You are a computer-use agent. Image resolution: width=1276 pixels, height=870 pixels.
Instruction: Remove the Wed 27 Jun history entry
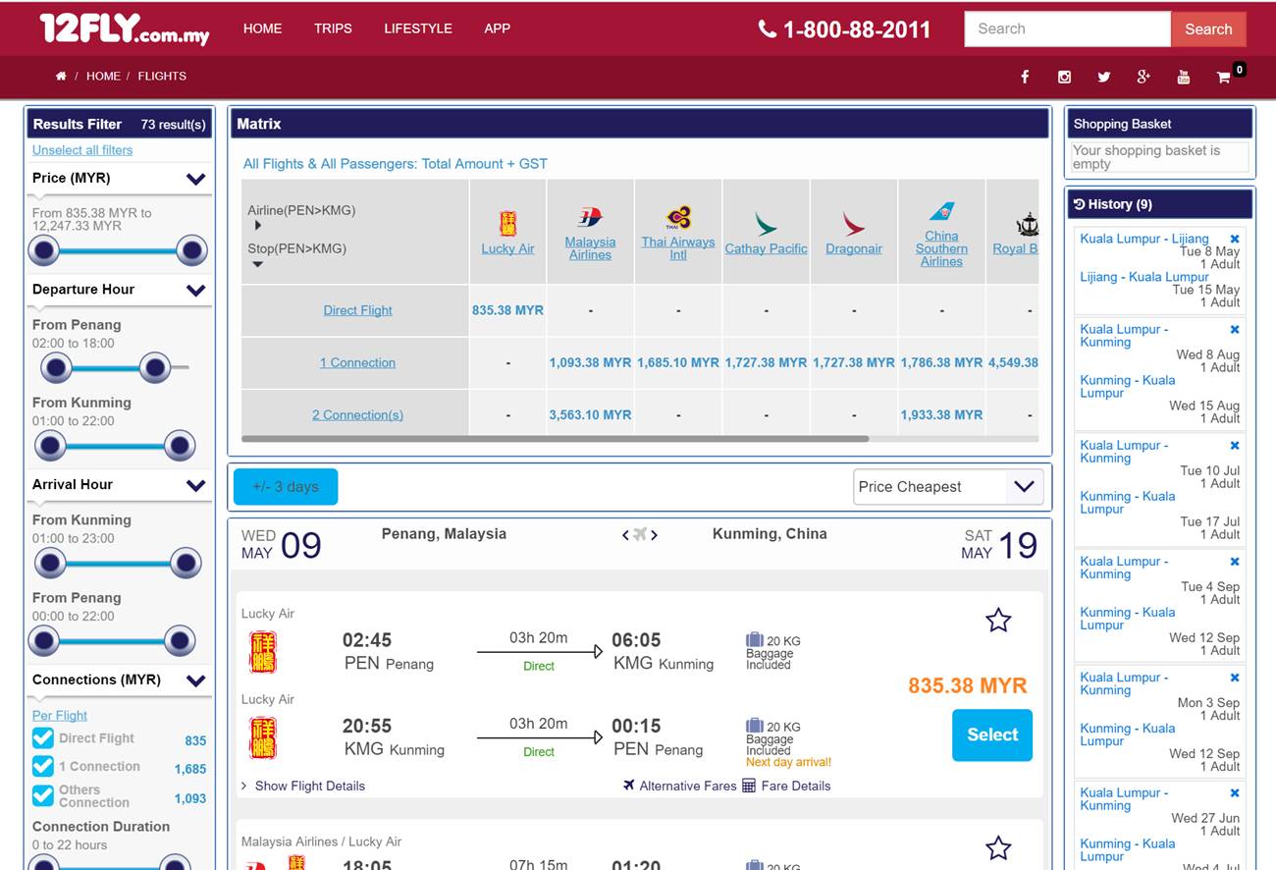click(1235, 792)
